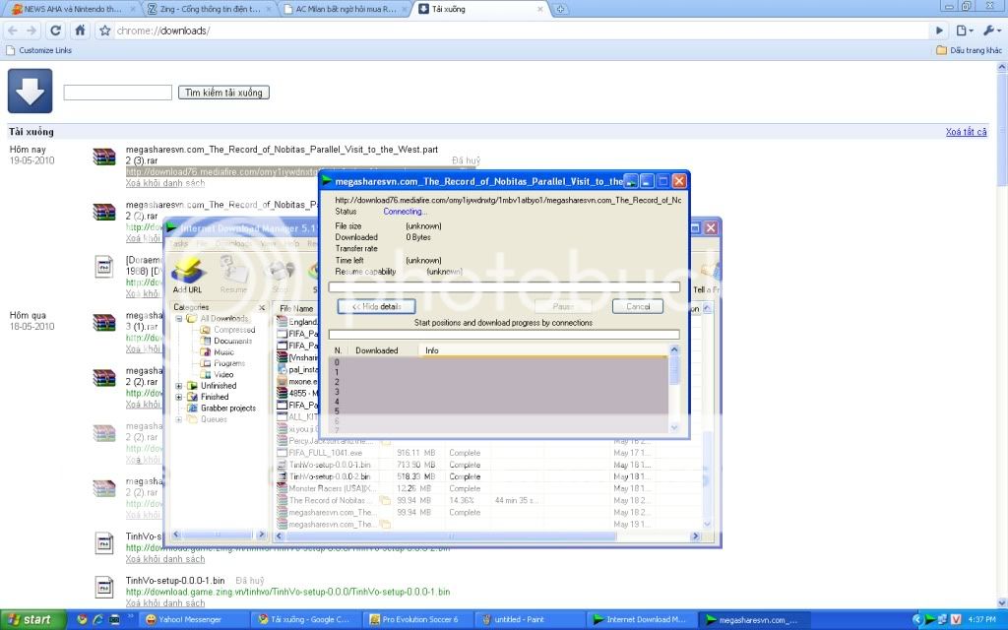Viewport: 1008px width, 630px height.
Task: Open Chrome's home page icon
Action: point(81,31)
